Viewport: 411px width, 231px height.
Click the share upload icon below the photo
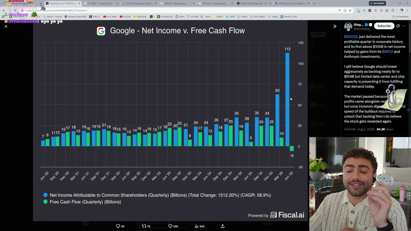click(223, 226)
